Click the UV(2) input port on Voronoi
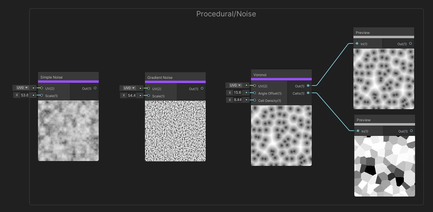This screenshot has height=212, width=433. click(x=254, y=86)
